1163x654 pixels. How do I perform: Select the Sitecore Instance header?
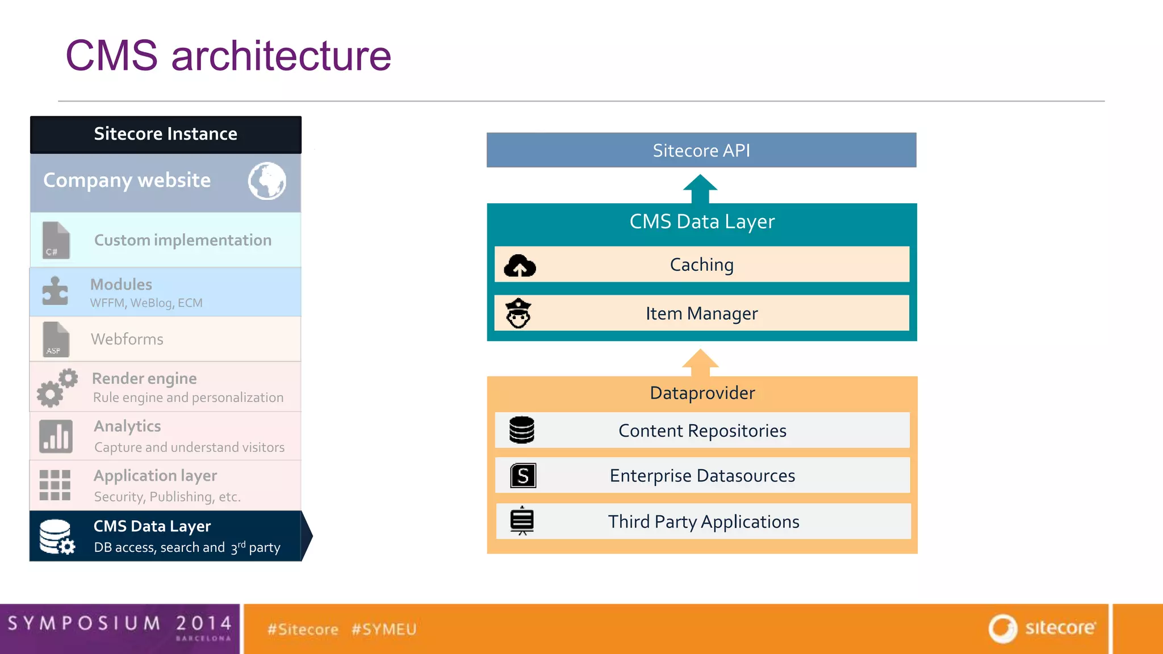[x=166, y=135]
